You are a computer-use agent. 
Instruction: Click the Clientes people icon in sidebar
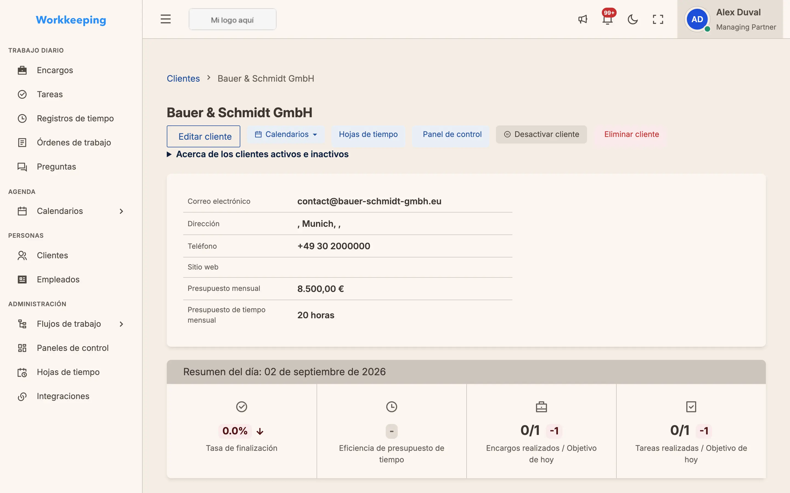click(x=22, y=255)
